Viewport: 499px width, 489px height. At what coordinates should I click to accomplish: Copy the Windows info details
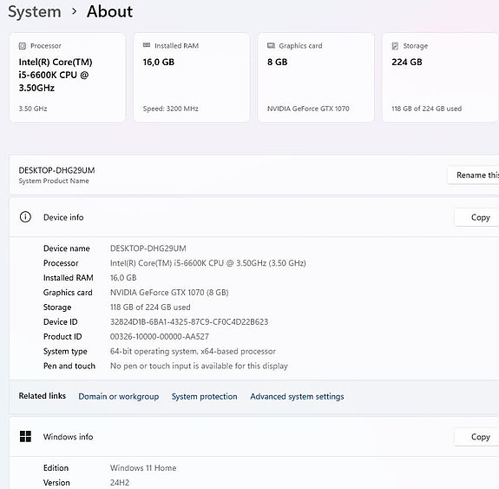pyautogui.click(x=476, y=437)
